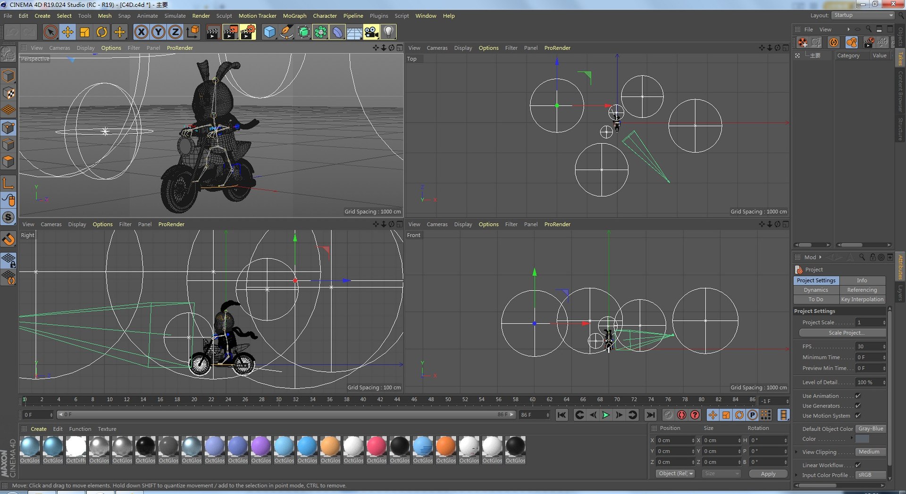906x494 pixels.
Task: Expand the Color disclosure arrow
Action: pyautogui.click(x=852, y=438)
